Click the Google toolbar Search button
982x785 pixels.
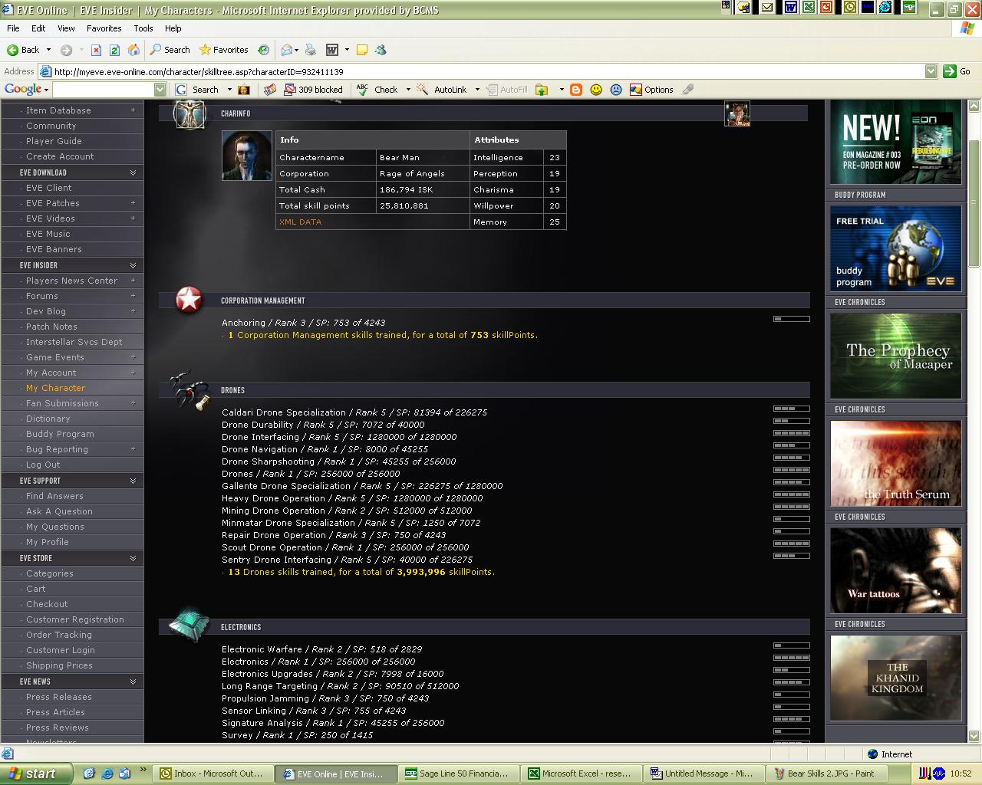[198, 90]
